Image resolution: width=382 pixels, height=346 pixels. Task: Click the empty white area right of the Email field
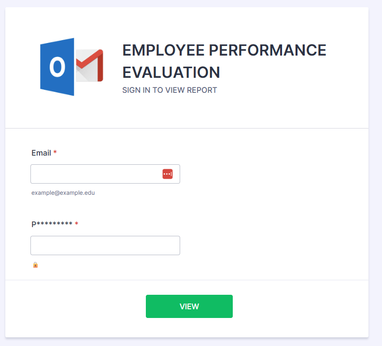pos(270,174)
